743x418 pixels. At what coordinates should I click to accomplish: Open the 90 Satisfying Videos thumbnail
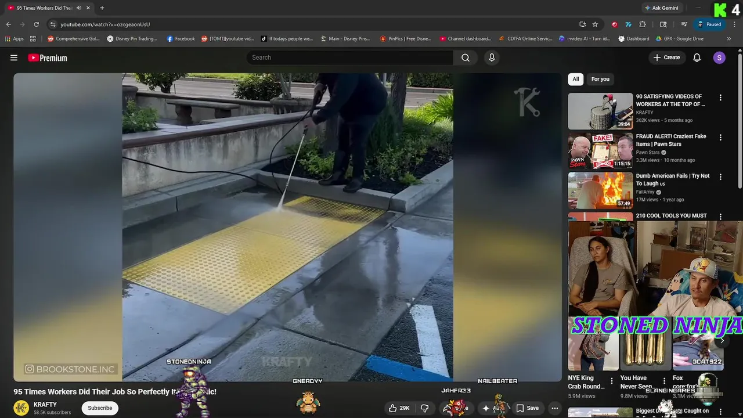(x=600, y=111)
